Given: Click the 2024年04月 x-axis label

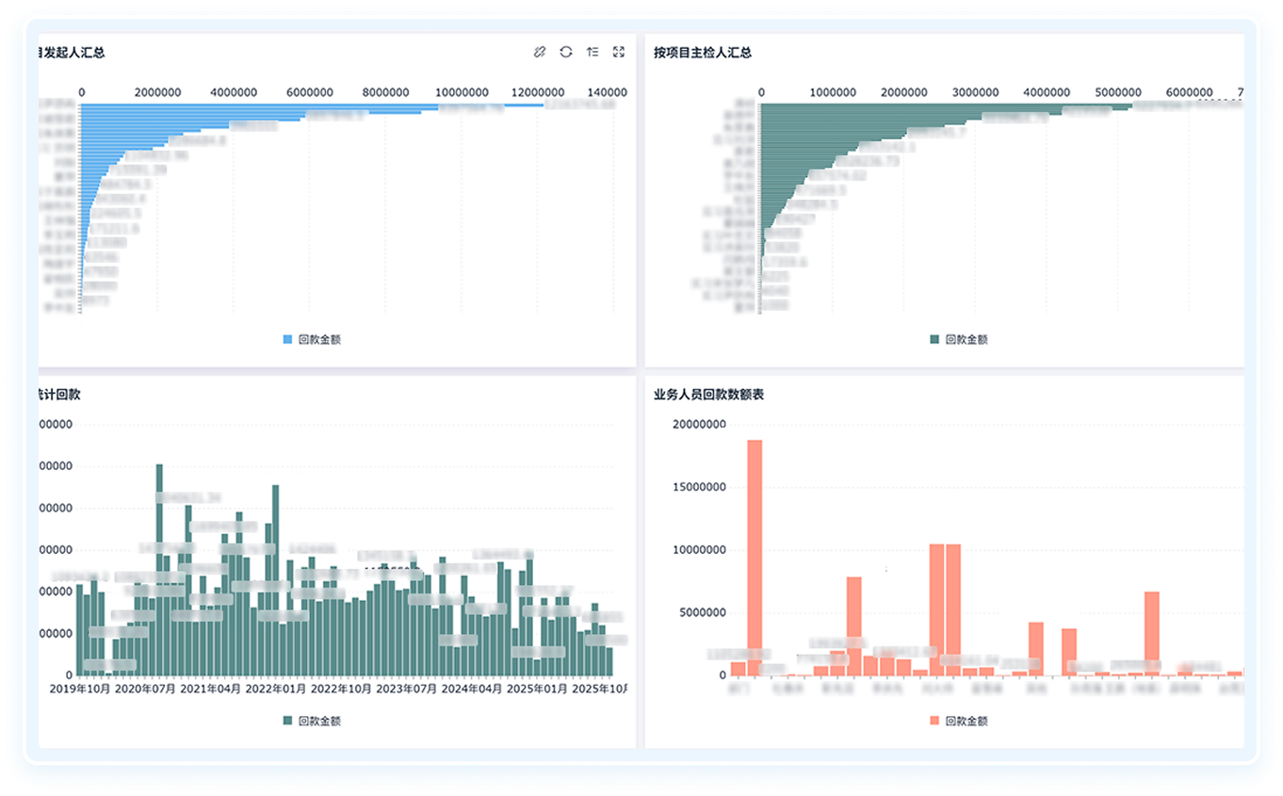Looking at the screenshot, I should [472, 690].
